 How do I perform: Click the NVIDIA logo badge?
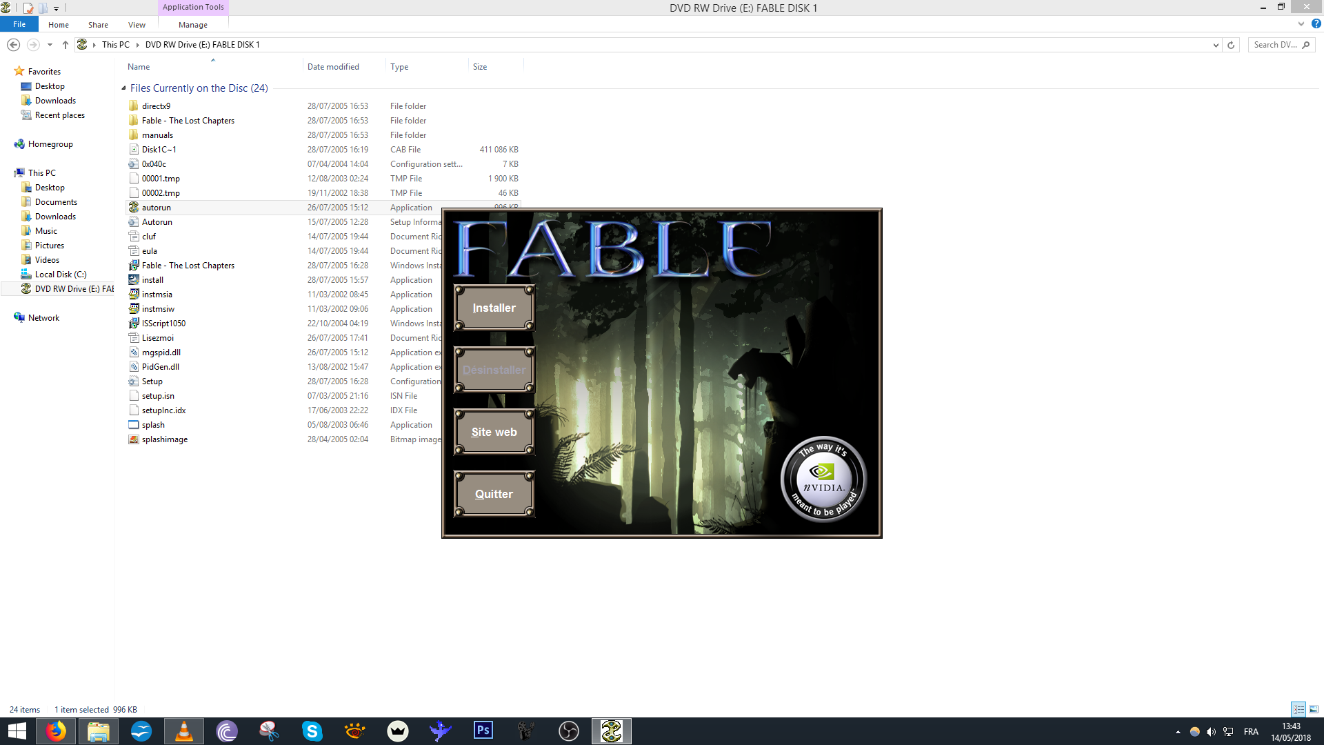[823, 479]
